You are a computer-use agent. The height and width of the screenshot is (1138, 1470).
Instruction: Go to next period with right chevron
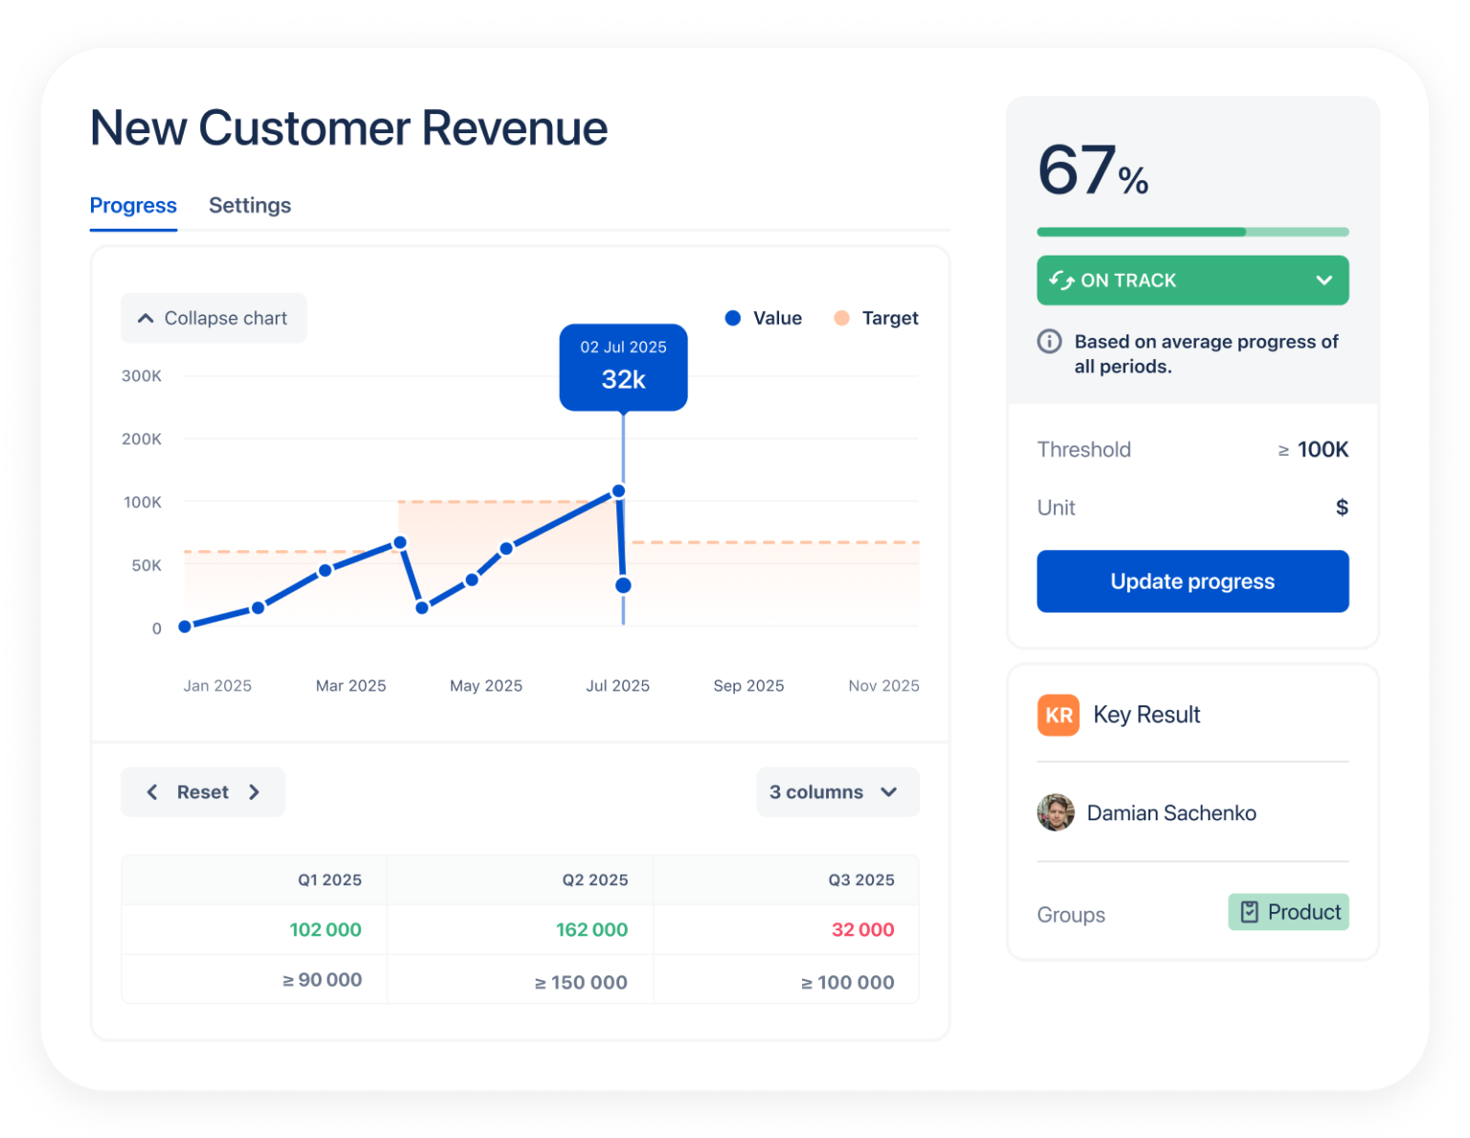click(x=255, y=792)
